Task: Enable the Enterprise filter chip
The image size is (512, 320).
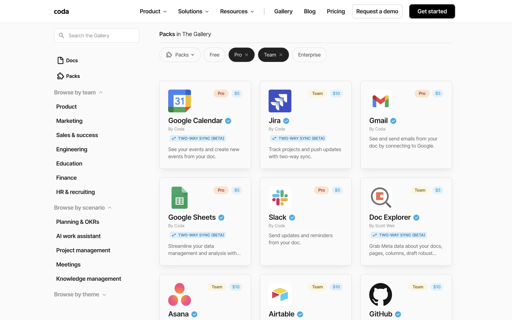Action: pyautogui.click(x=309, y=55)
